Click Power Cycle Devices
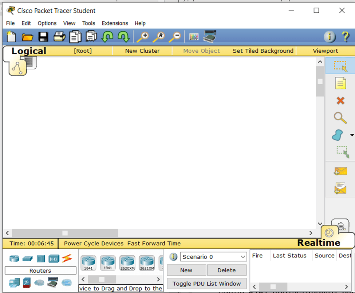 click(x=94, y=244)
